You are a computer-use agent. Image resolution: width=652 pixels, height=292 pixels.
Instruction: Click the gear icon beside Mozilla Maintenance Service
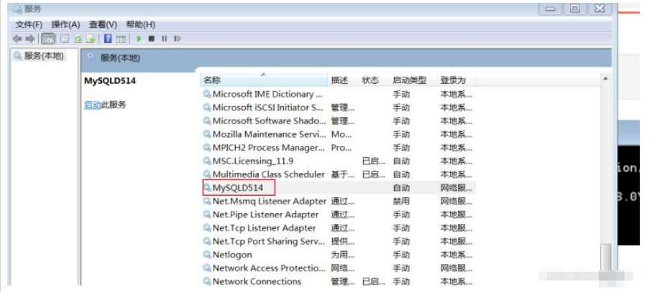pos(207,134)
